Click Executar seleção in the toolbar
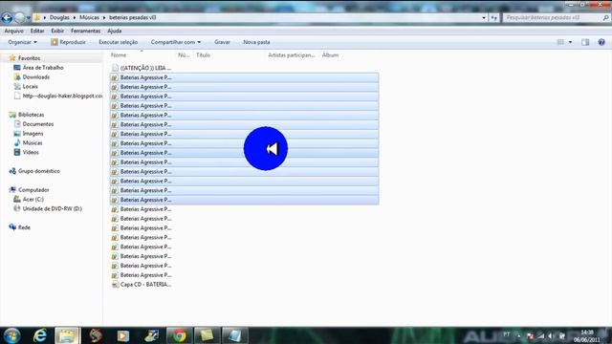The image size is (612, 344). click(x=119, y=42)
